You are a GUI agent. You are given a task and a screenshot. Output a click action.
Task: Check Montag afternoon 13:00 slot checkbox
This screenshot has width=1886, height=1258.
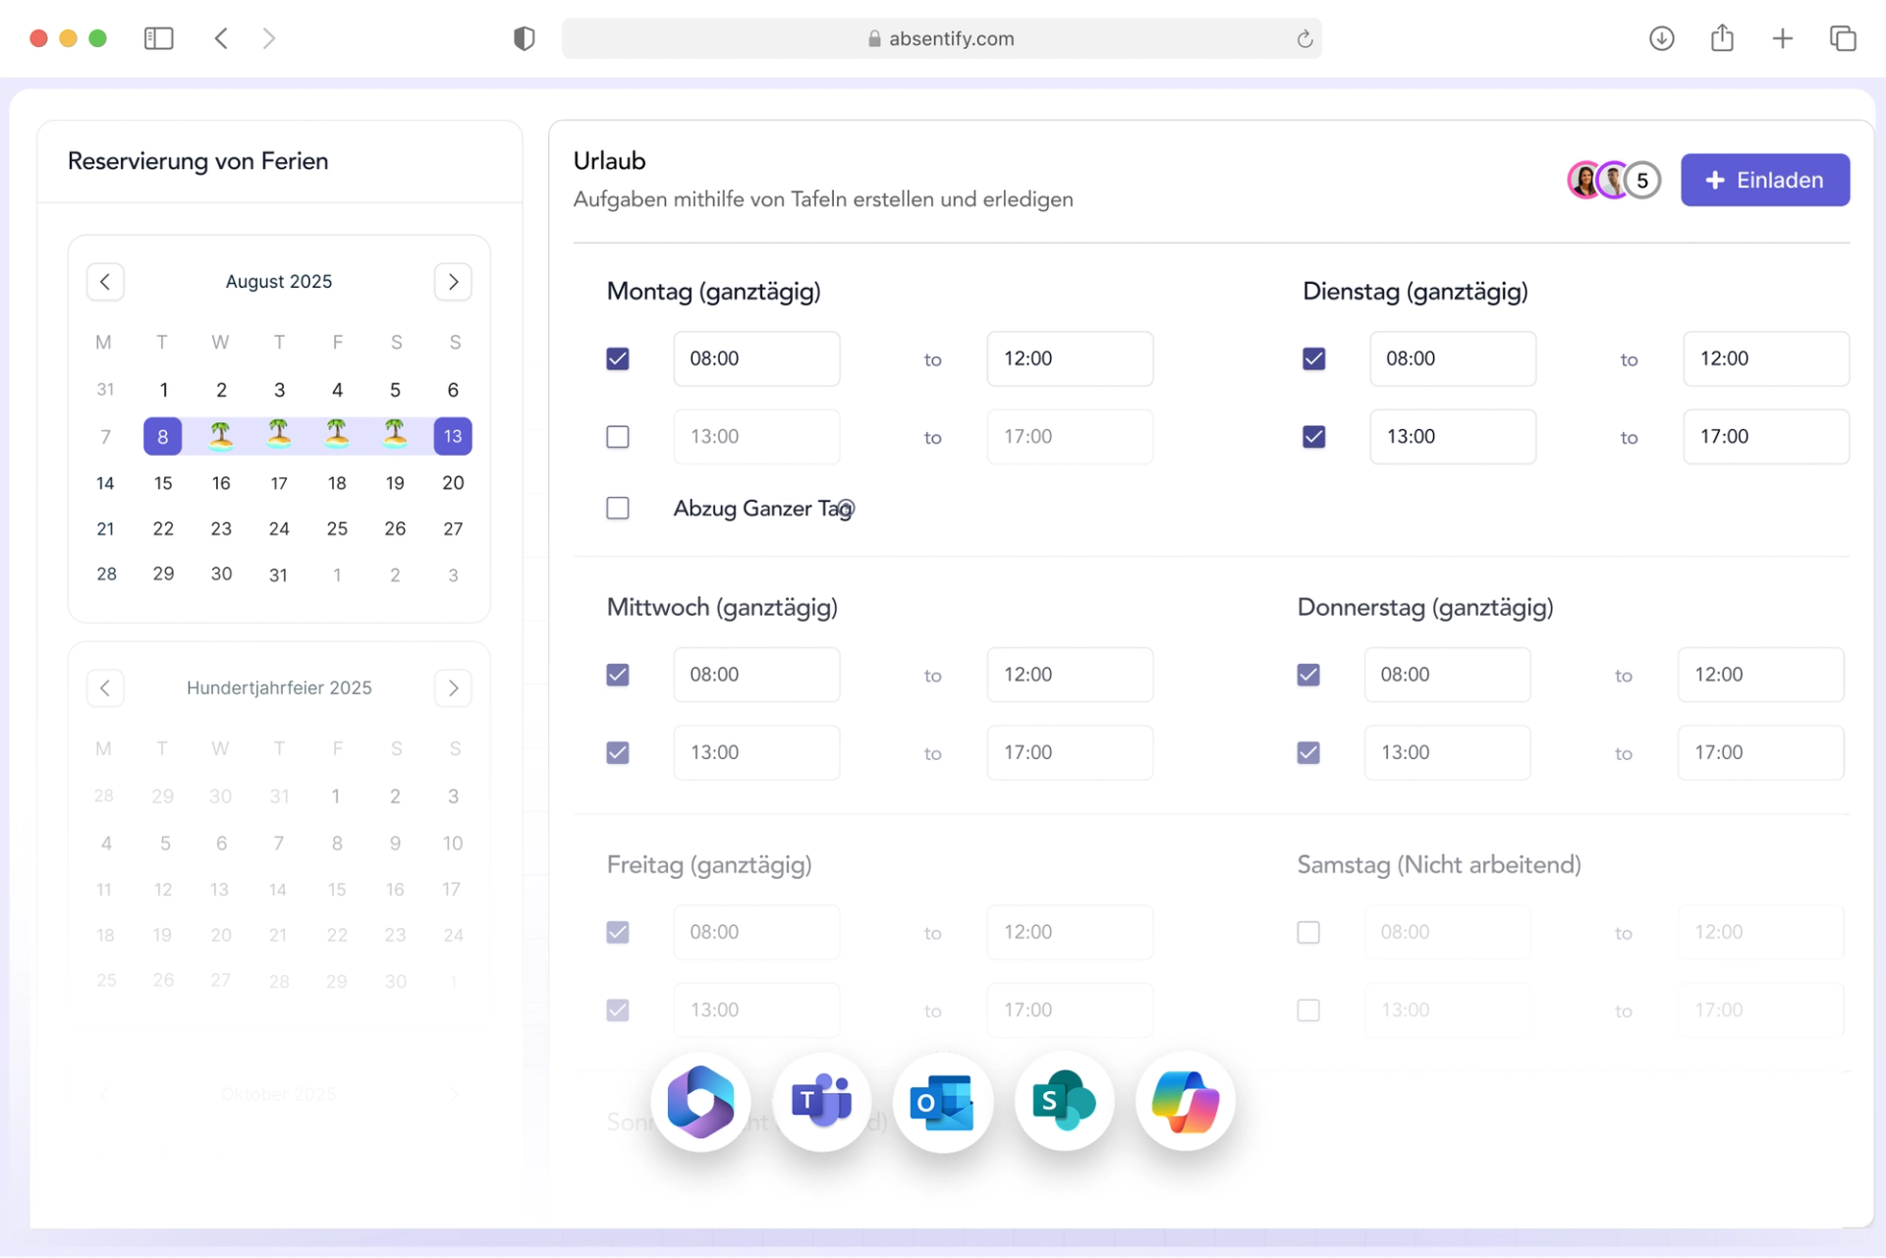tap(618, 437)
